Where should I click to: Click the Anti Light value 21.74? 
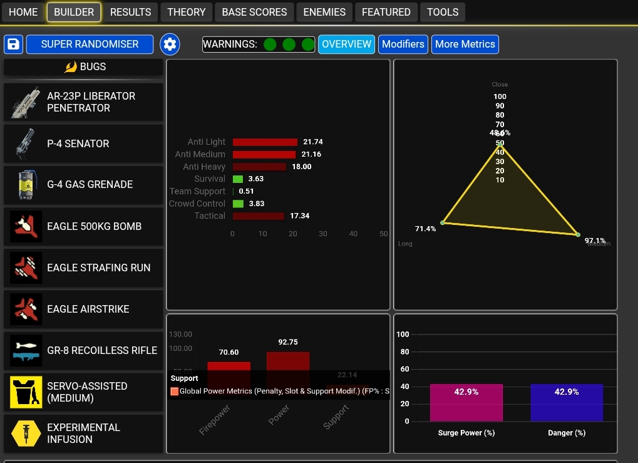click(313, 142)
